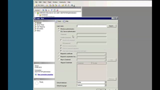Click the Filter funnel icon in Object Explorer
Screen dimensions: 160x90
[52, 10]
